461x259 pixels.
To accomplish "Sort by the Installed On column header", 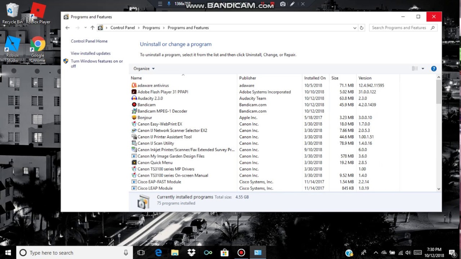I will point(316,78).
